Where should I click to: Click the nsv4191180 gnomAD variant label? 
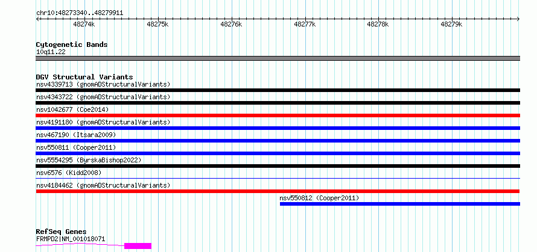[103, 122]
